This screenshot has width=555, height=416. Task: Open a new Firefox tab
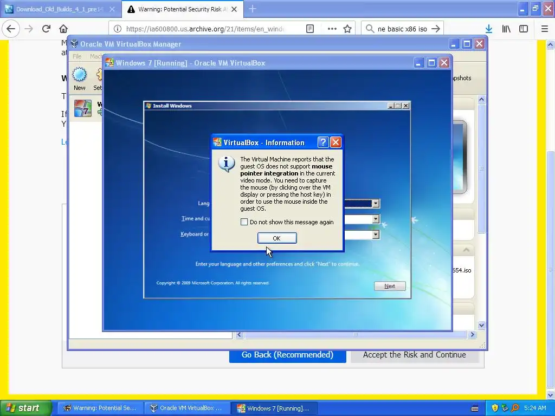[253, 9]
